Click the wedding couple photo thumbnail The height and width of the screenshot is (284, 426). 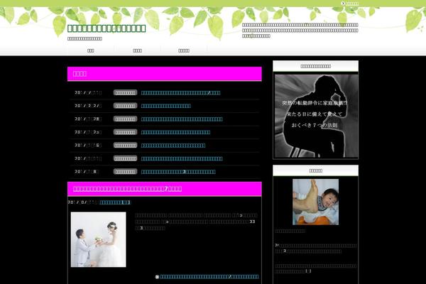[x=98, y=239]
